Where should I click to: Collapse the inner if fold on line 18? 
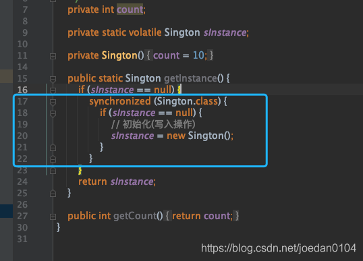pyautogui.click(x=53, y=113)
